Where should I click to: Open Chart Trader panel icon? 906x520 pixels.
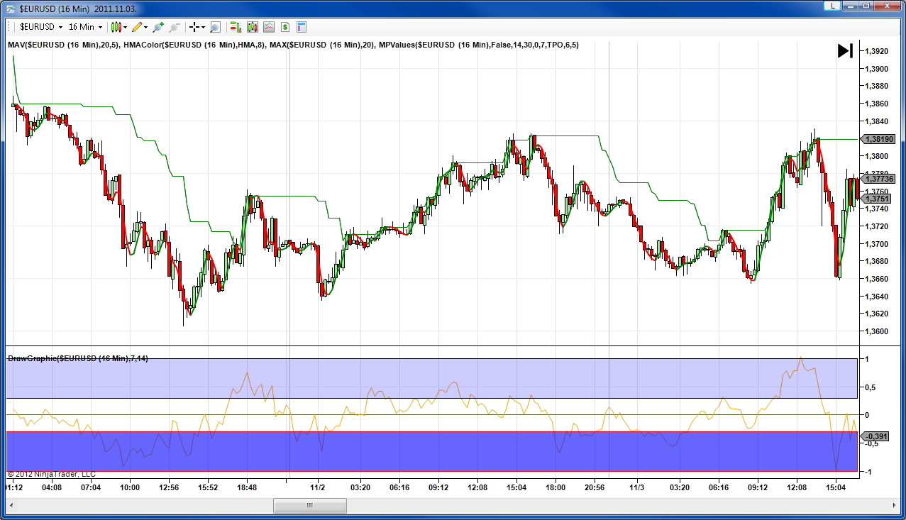pos(235,27)
